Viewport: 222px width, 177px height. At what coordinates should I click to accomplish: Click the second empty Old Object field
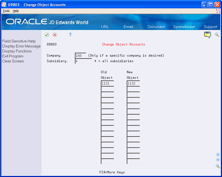click(x=107, y=95)
